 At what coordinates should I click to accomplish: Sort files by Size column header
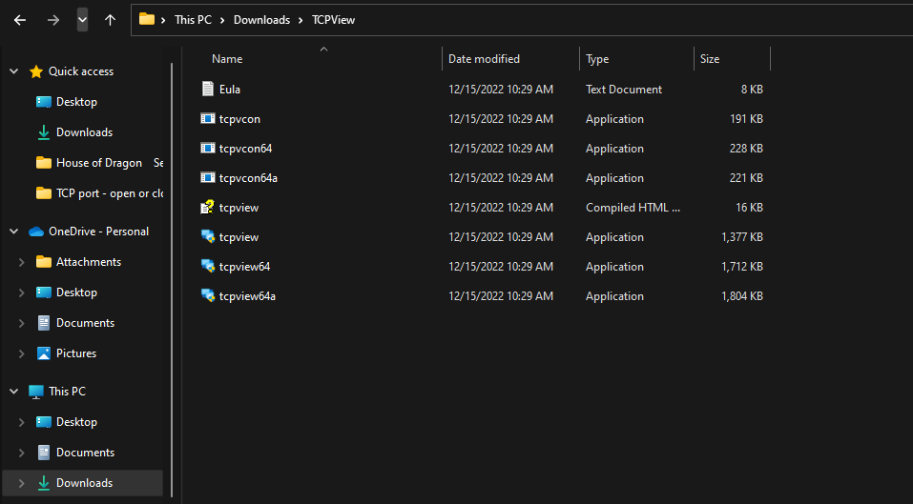[710, 59]
